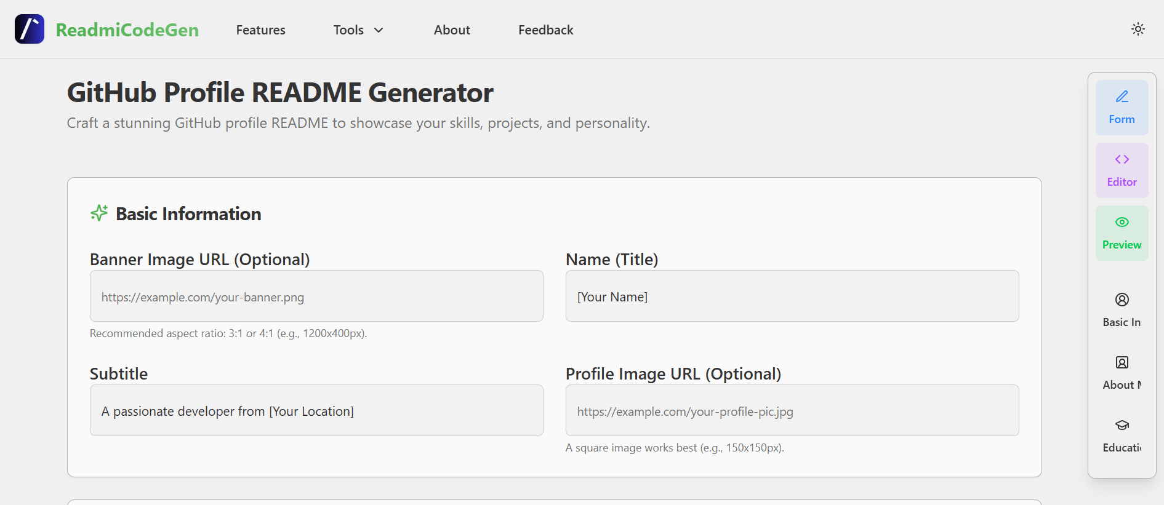
Task: Jump to Basic Info section icon
Action: click(1122, 300)
